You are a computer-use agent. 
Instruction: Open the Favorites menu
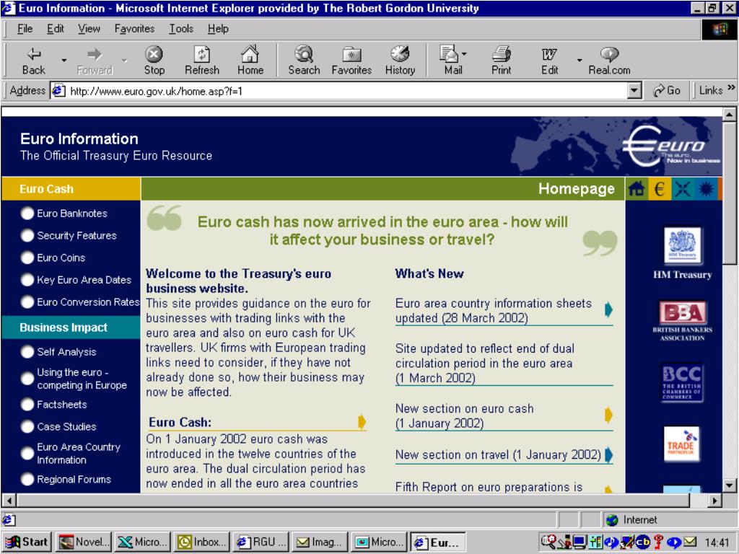[134, 29]
